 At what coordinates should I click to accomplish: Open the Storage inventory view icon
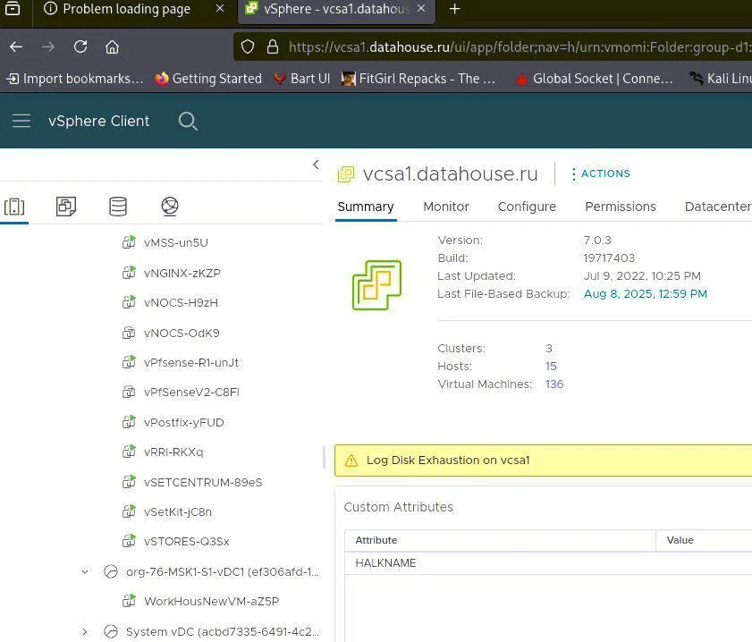pos(118,207)
